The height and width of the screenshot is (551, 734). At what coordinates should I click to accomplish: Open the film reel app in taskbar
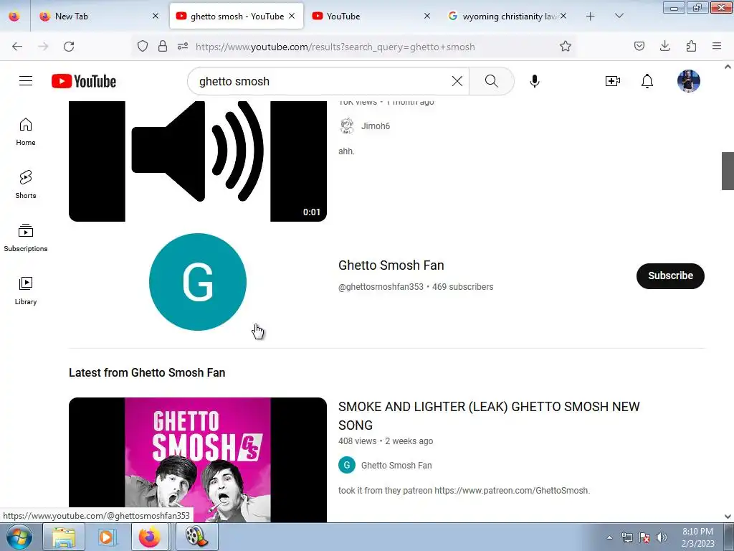coord(196,537)
